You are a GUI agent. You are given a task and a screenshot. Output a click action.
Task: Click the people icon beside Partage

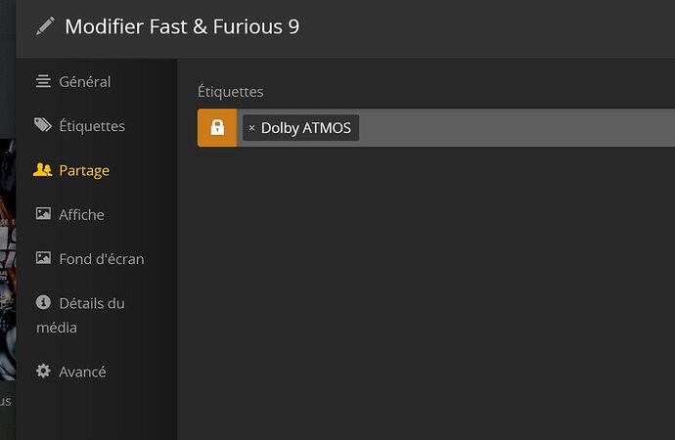pyautogui.click(x=43, y=170)
